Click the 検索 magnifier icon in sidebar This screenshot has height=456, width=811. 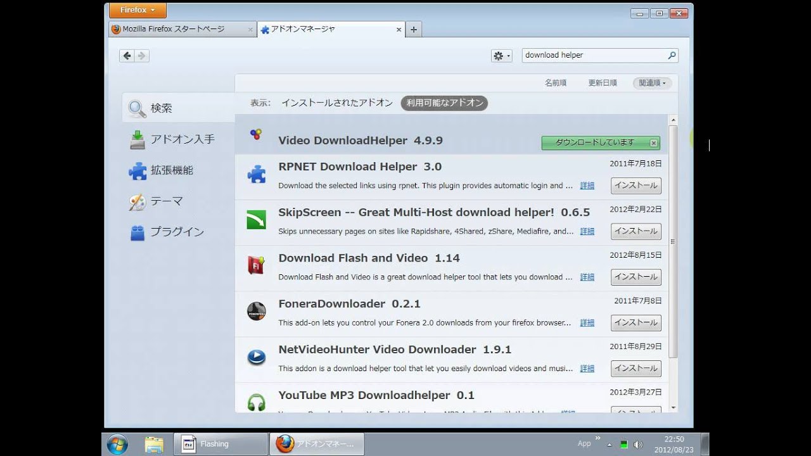click(x=137, y=109)
